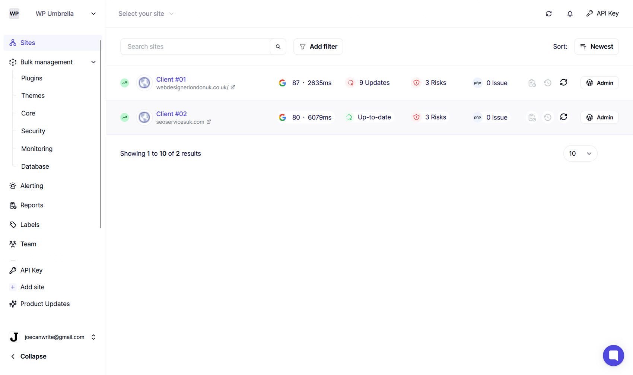This screenshot has width=633, height=375.
Task: Click the Add filter button
Action: (318, 46)
